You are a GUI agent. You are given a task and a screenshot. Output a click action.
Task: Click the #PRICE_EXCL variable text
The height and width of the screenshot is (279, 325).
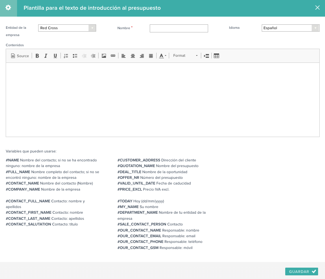[x=129, y=189]
